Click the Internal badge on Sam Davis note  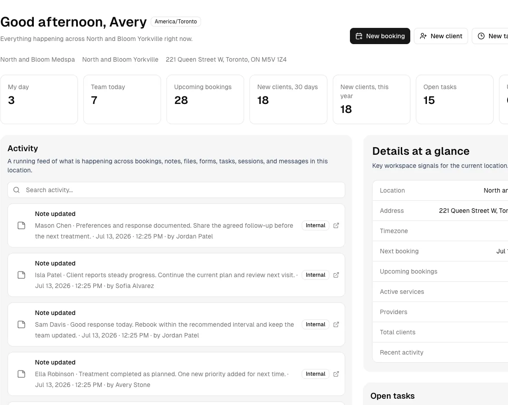[x=316, y=325]
